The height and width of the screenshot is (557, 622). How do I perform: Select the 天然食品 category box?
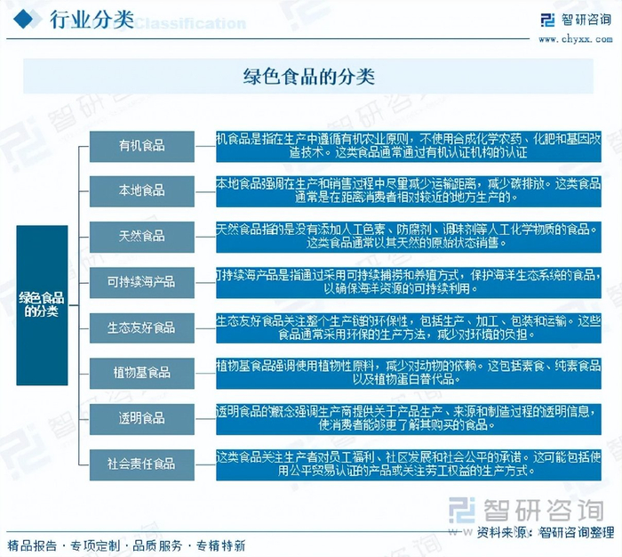pos(141,237)
